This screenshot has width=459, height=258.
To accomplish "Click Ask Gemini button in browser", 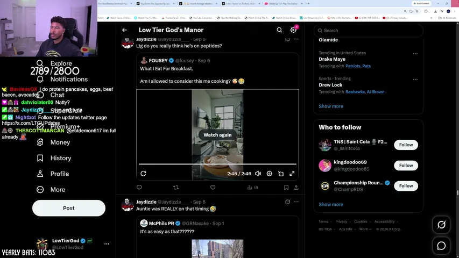I will pyautogui.click(x=421, y=4).
